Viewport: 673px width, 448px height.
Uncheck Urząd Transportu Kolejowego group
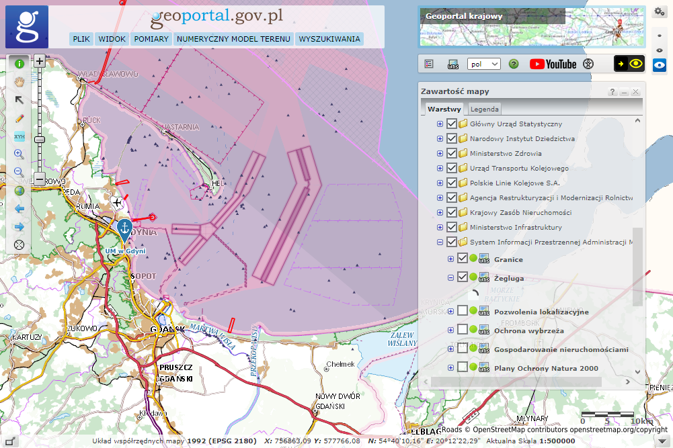(x=452, y=168)
